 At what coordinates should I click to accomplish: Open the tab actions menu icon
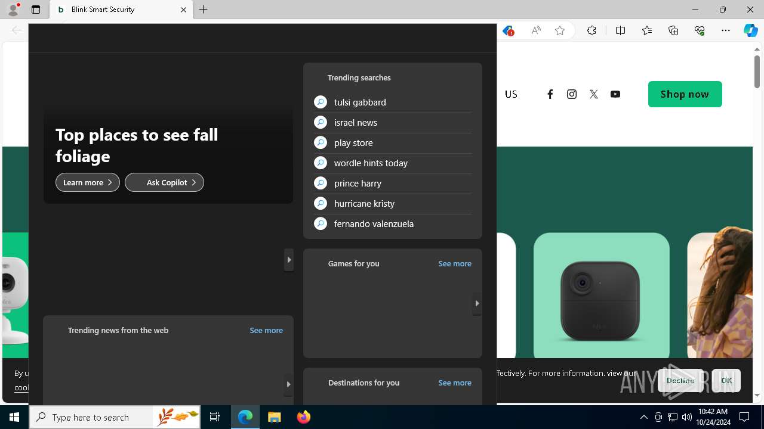(x=36, y=10)
